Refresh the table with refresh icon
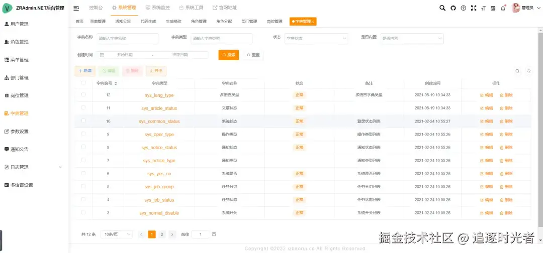This screenshot has height=253, width=543. (x=529, y=71)
